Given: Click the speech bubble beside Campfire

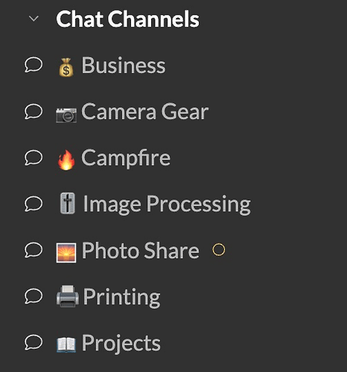Looking at the screenshot, I should [34, 158].
